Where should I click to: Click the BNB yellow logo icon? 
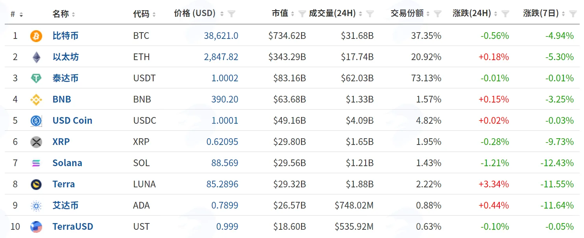click(36, 100)
